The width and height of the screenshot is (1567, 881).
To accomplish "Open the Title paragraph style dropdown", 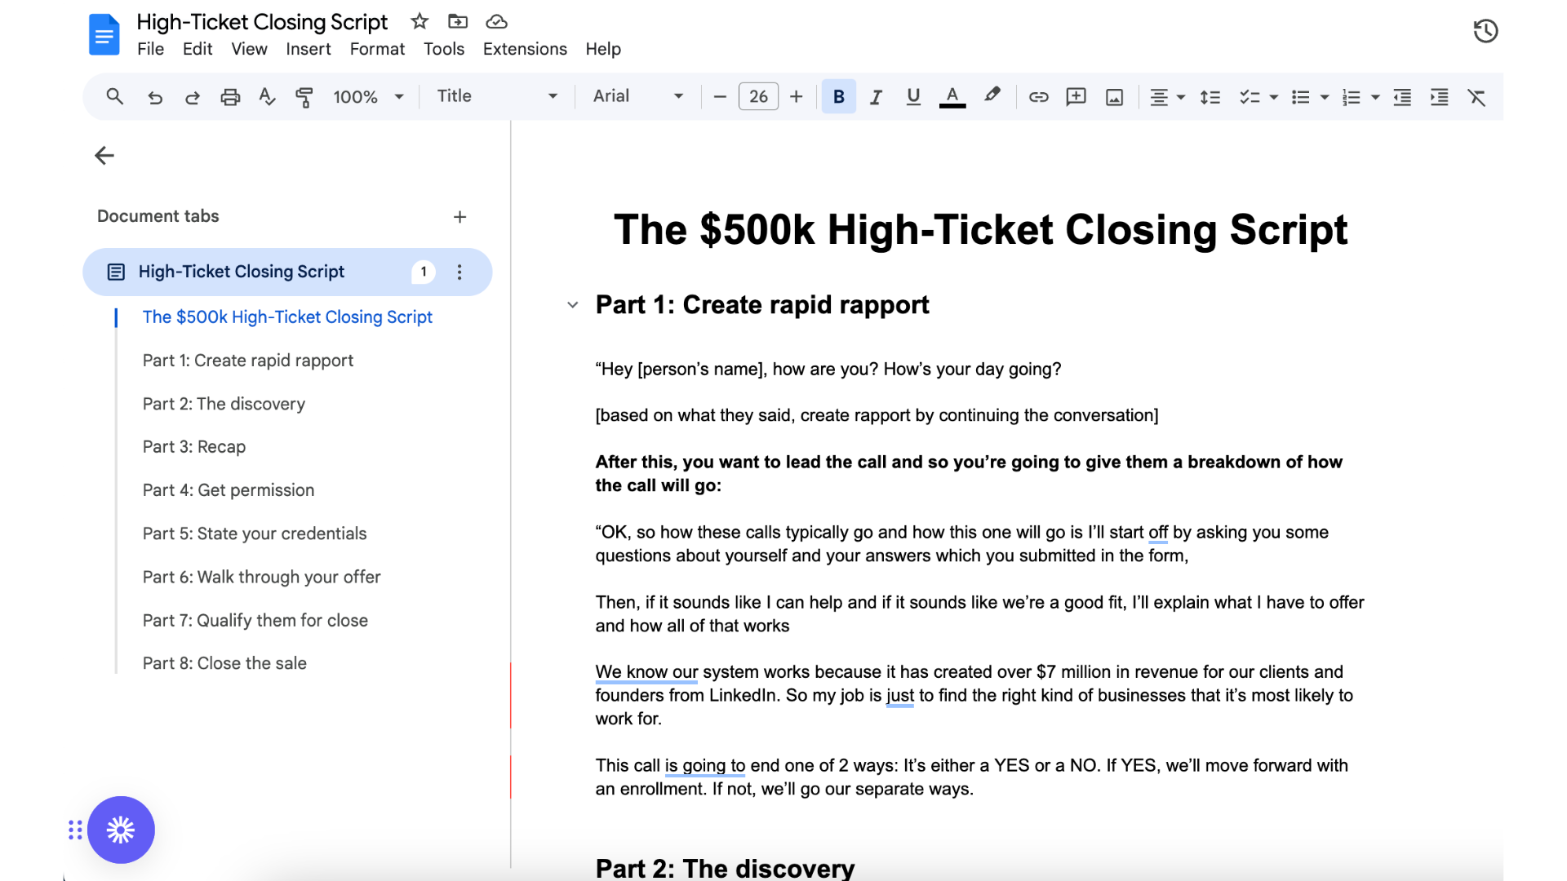I will 497,96.
